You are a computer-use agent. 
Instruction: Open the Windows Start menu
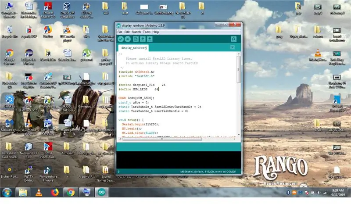pyautogui.click(x=7, y=192)
